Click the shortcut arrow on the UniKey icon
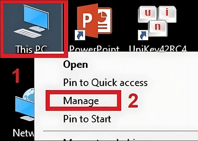 point(143,35)
